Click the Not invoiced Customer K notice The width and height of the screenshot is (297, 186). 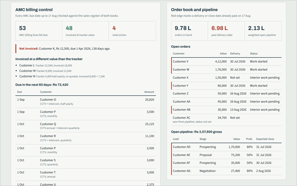click(x=86, y=48)
